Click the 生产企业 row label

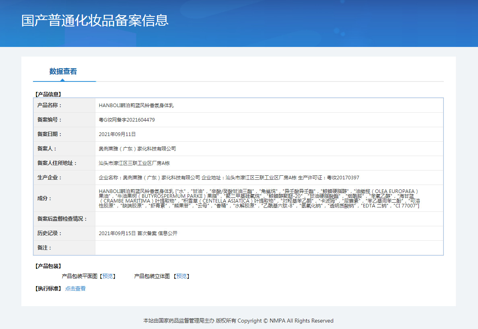tap(49, 178)
